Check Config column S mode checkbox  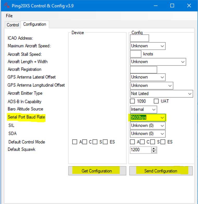pos(153,142)
